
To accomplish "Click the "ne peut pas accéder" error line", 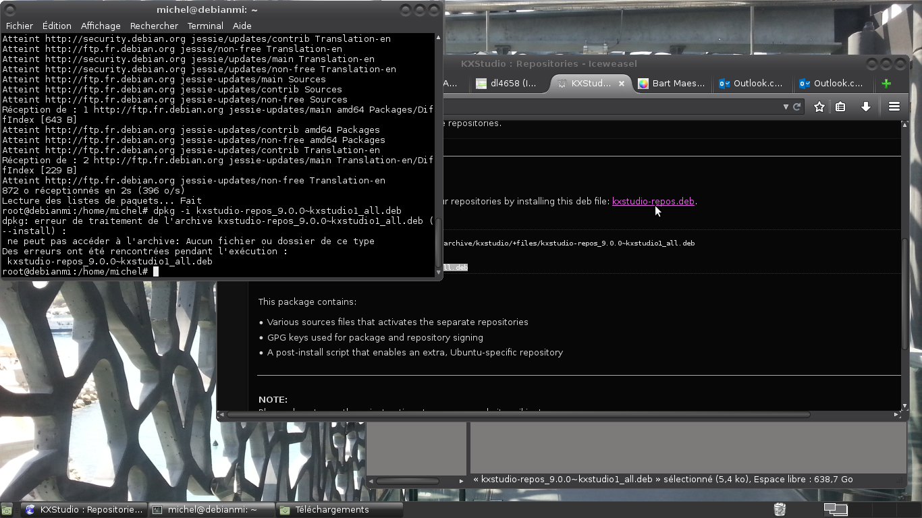I will [191, 241].
